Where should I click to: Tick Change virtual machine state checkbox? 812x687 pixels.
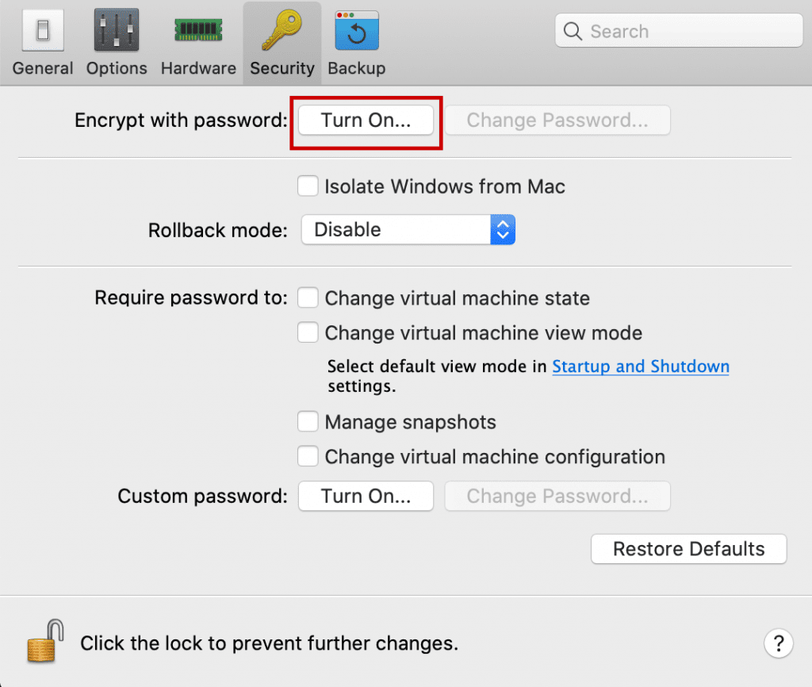coord(308,298)
